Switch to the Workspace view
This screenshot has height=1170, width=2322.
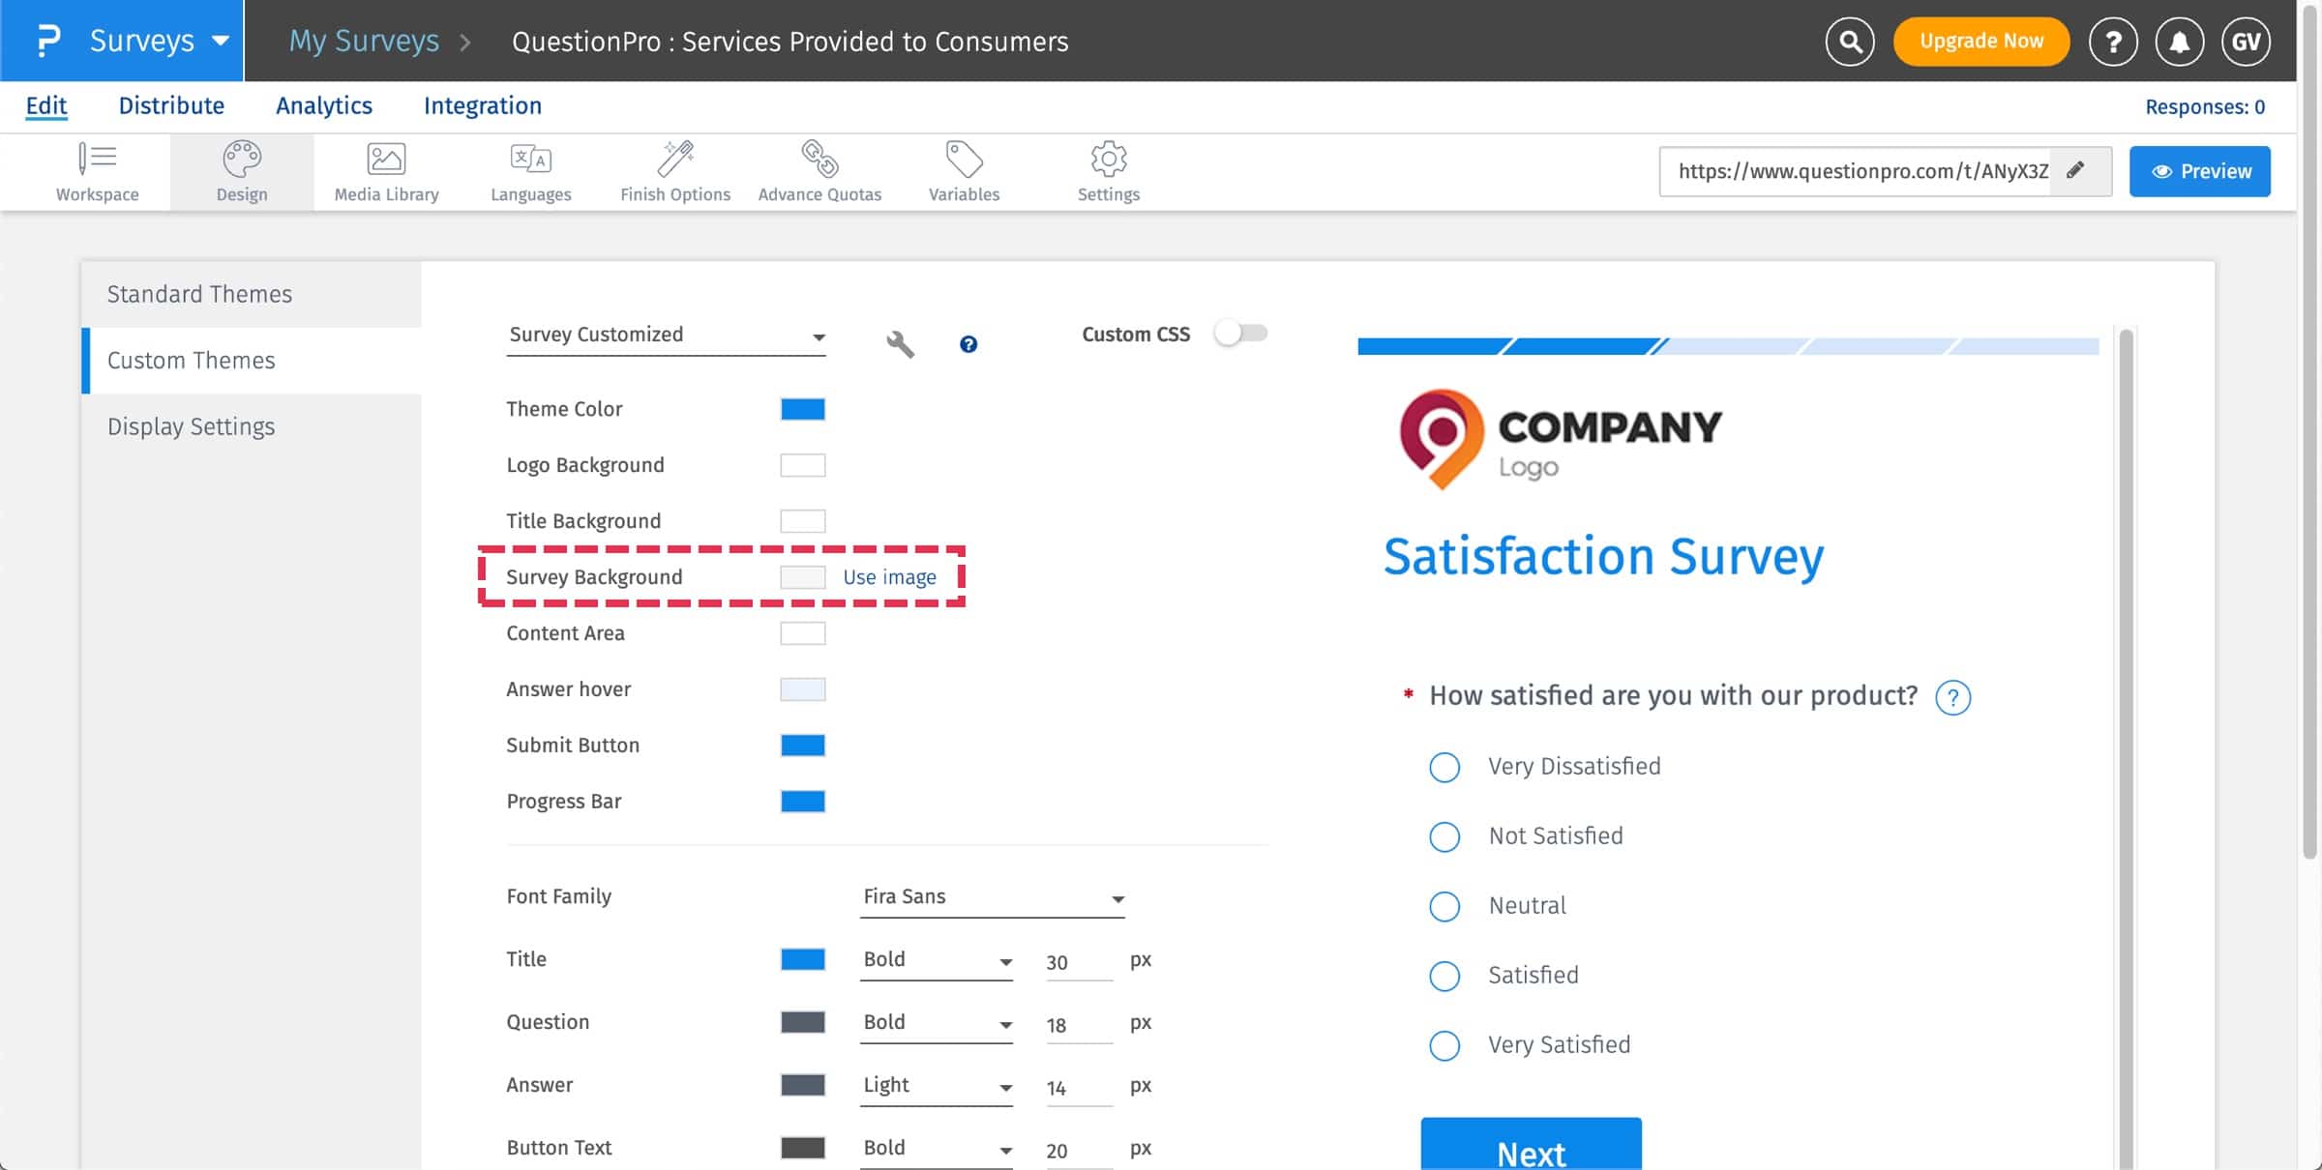97,170
